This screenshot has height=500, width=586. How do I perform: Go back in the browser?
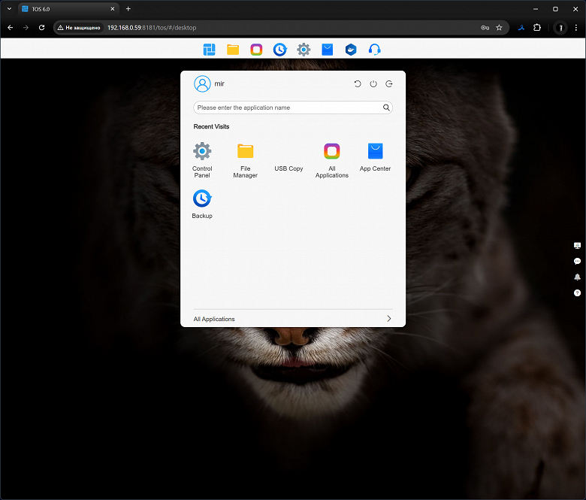(x=10, y=28)
